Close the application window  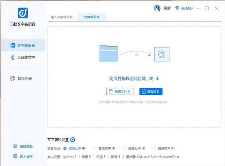coord(216,8)
